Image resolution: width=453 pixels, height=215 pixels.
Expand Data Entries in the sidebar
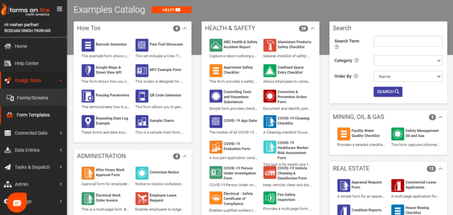[33, 150]
